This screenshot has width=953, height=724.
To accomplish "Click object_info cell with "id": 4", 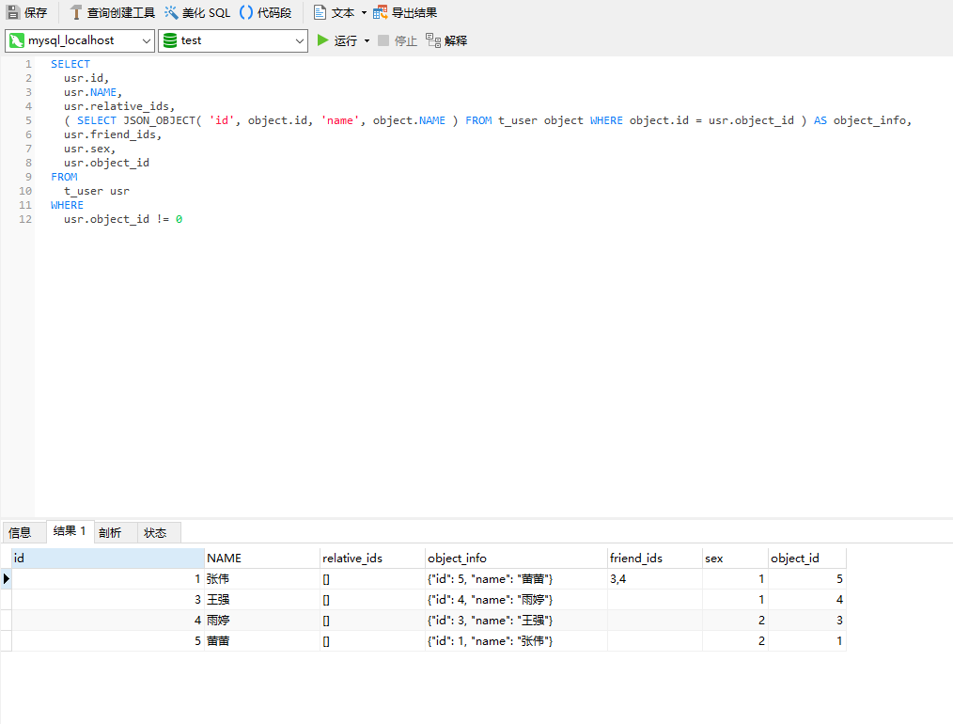I will tap(516, 599).
